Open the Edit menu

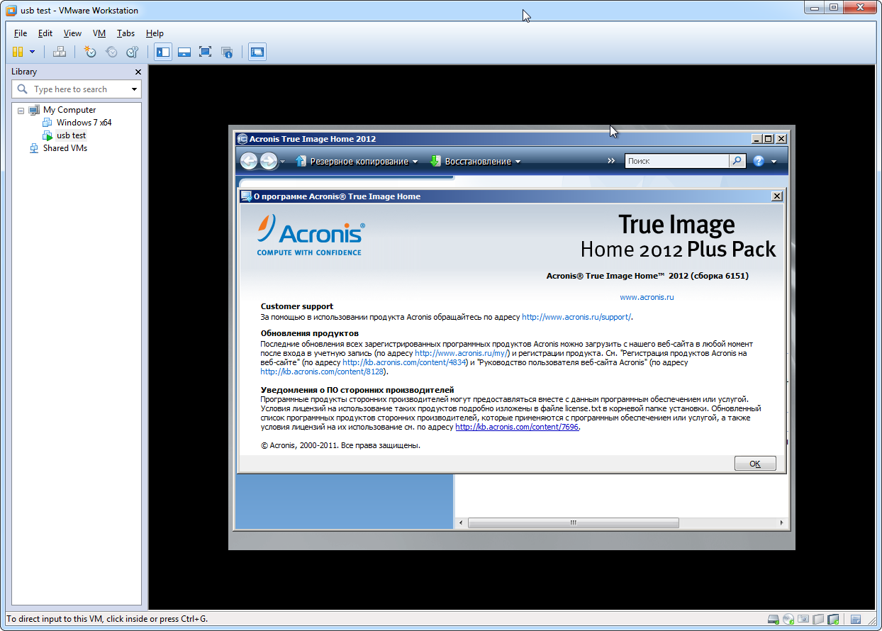(x=45, y=33)
